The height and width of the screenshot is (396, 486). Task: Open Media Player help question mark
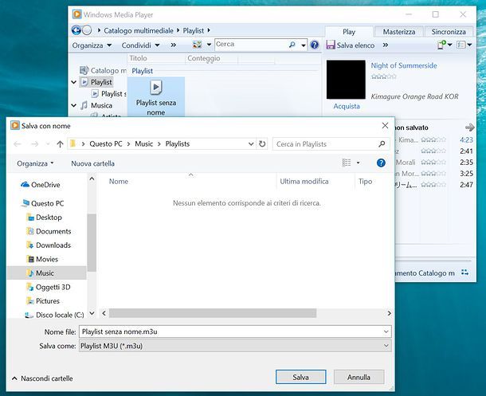click(314, 45)
